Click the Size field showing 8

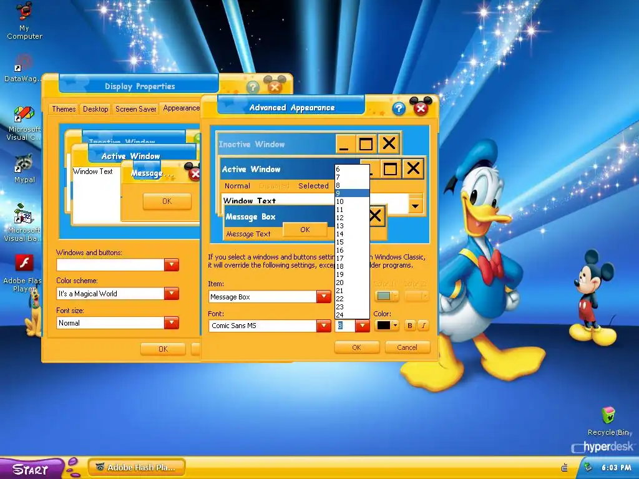(344, 326)
